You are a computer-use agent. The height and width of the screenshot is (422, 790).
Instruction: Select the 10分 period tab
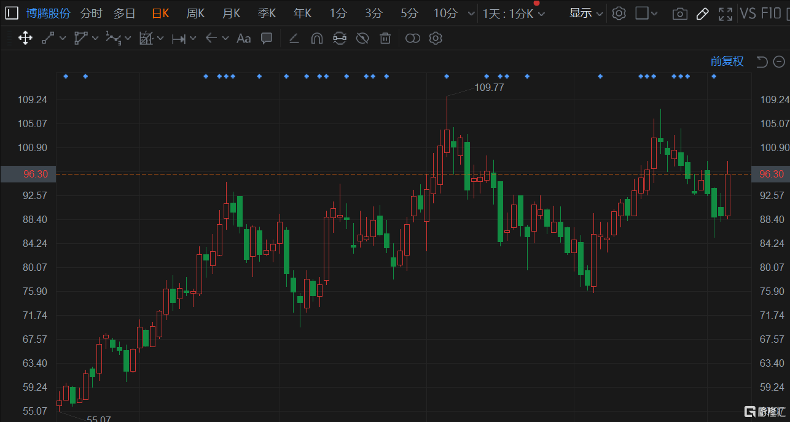pyautogui.click(x=445, y=13)
